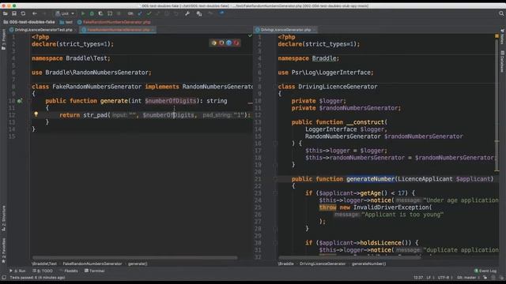
Task: Collapse fold marker at line 19
Action: pos(276,165)
